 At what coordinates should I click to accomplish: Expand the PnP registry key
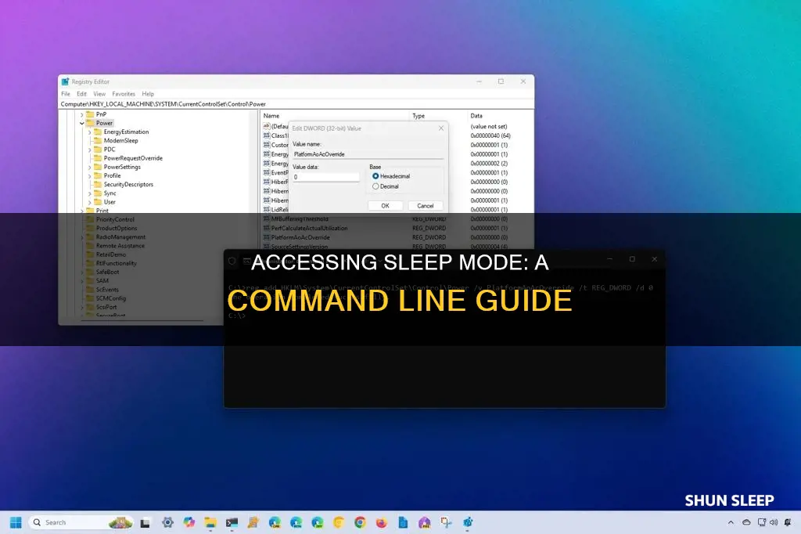tap(82, 114)
